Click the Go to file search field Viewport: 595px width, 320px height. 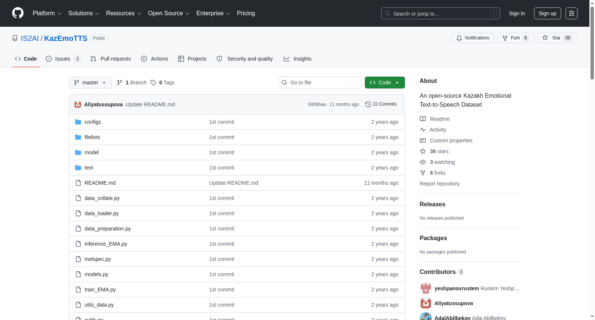320,83
